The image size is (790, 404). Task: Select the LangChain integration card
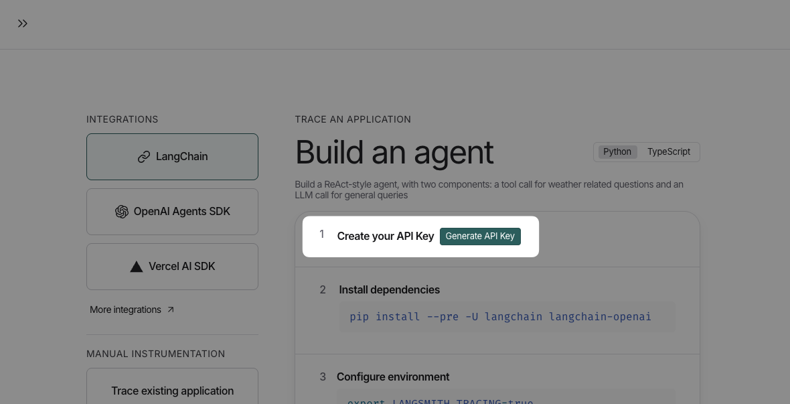(172, 157)
